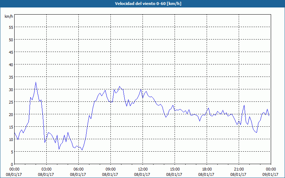Image resolution: width=285 pixels, height=178 pixels.
Task: Click the "km/h" unit label on the y-axis
Action: click(9, 16)
